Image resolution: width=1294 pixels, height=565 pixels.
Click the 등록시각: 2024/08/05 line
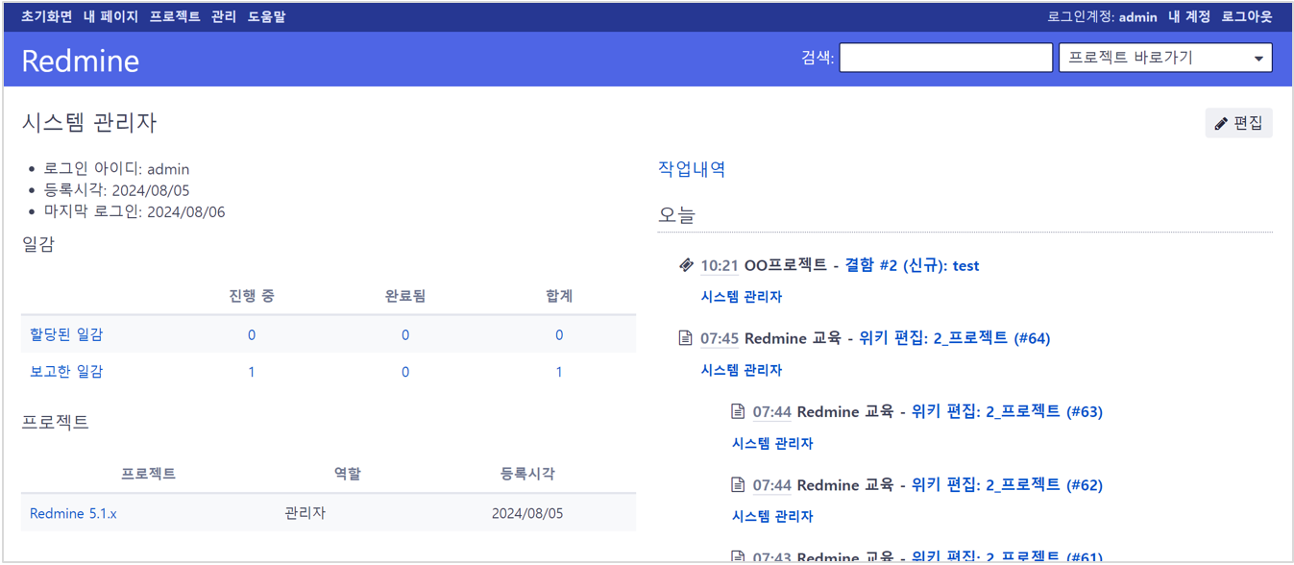coord(116,190)
